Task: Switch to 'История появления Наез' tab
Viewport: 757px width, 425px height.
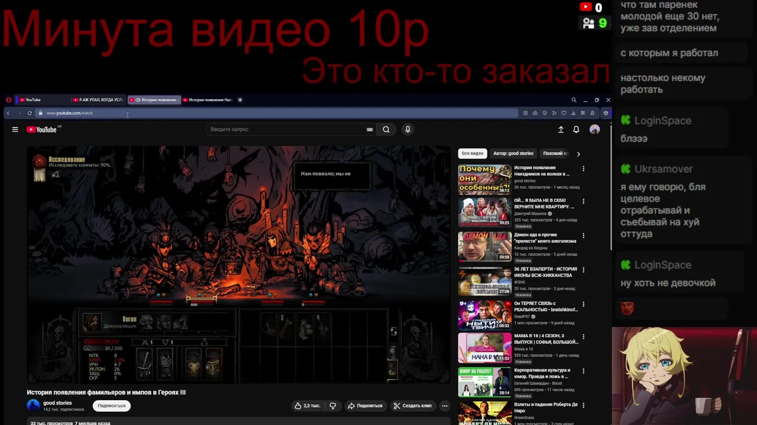Action: pyautogui.click(x=208, y=100)
